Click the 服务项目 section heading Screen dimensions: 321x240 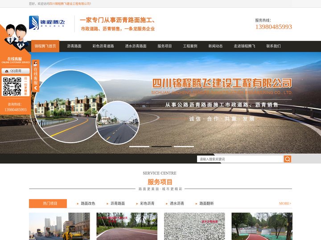pos(160,182)
